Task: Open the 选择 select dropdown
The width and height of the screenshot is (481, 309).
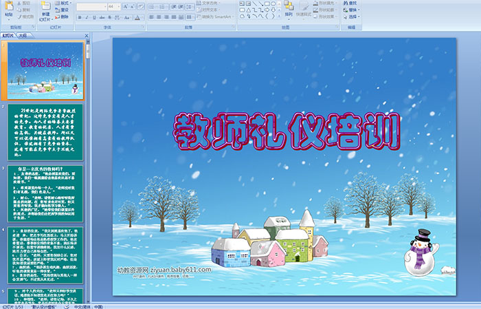Action: (352, 17)
